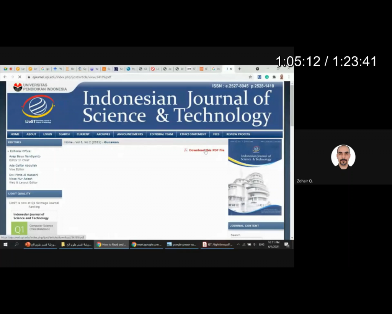
Task: Click the browser back arrow
Action: coord(5,77)
